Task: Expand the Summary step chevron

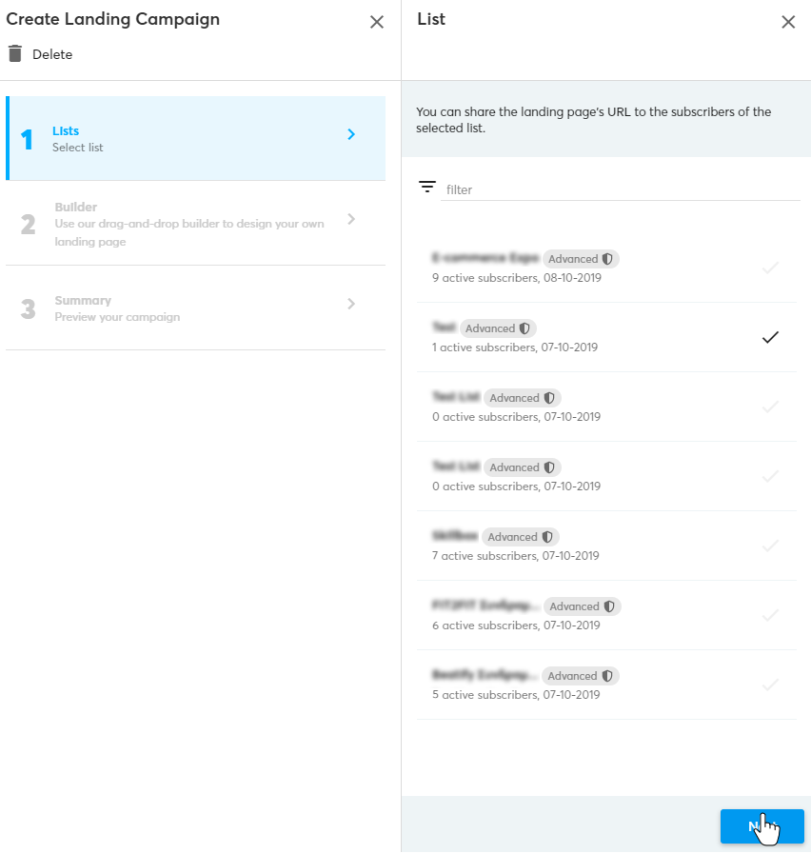Action: click(x=351, y=304)
